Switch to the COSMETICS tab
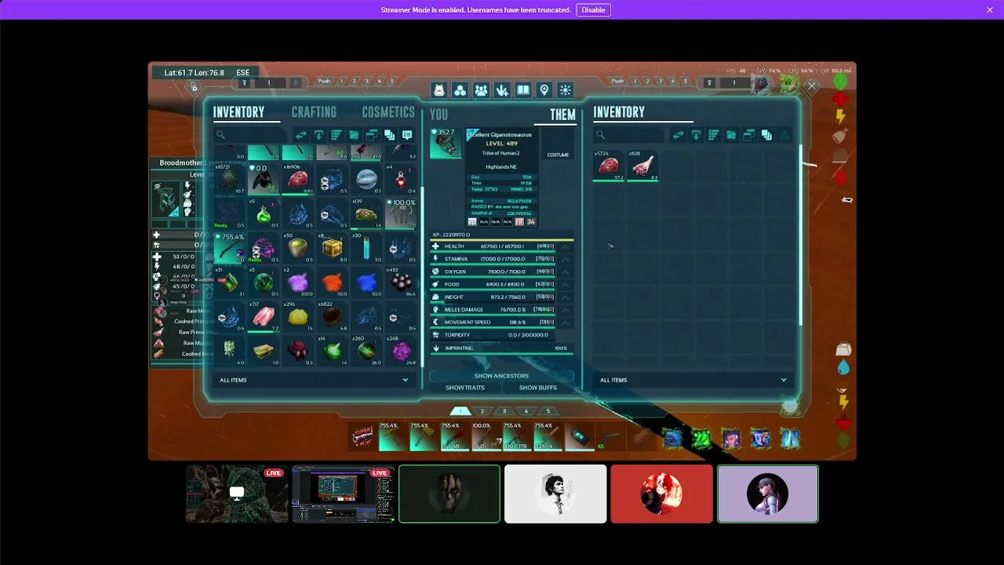This screenshot has height=565, width=1004. pyautogui.click(x=388, y=112)
